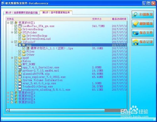Click the youdaonote_alading_5.8.0.1.exe file icon

pyautogui.click(x=20, y=90)
